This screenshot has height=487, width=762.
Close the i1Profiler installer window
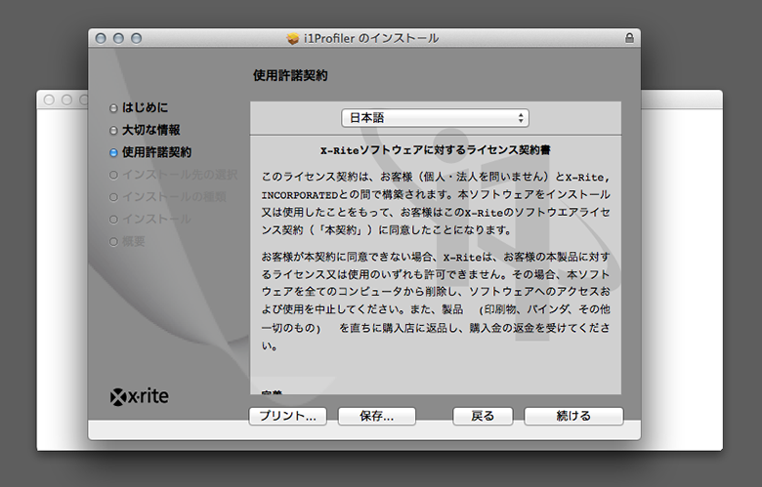point(101,38)
